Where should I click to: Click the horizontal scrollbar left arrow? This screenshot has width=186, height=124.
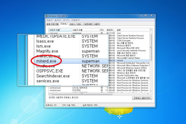(50, 94)
